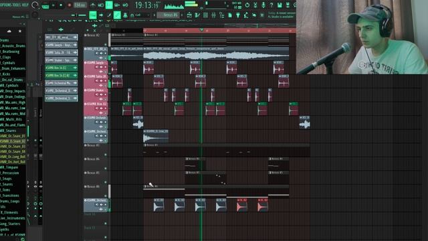Select KSHMR Shaker clip in picker
Image resolution: width=428 pixels, height=241 pixels.
(61, 60)
